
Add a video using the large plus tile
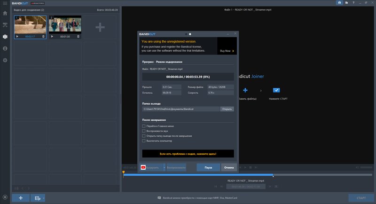[100, 27]
